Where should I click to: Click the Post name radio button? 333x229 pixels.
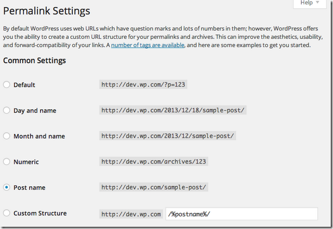point(7,187)
